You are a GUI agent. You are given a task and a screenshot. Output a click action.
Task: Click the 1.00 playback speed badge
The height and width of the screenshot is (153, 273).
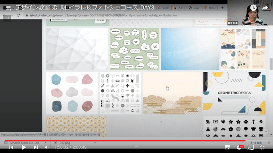coord(7,18)
